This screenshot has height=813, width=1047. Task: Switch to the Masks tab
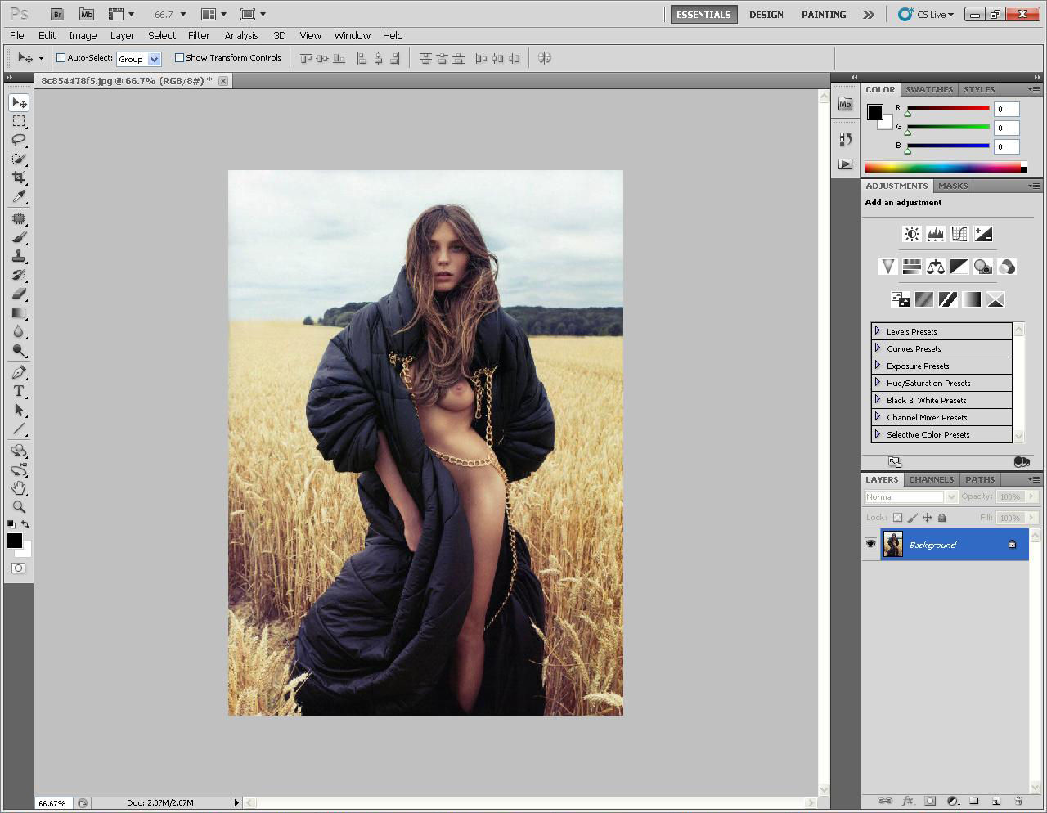click(x=953, y=186)
